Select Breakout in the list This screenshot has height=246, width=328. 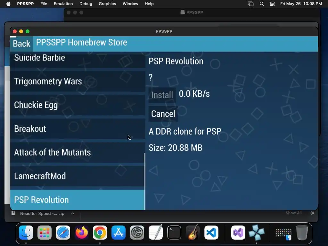(78, 128)
